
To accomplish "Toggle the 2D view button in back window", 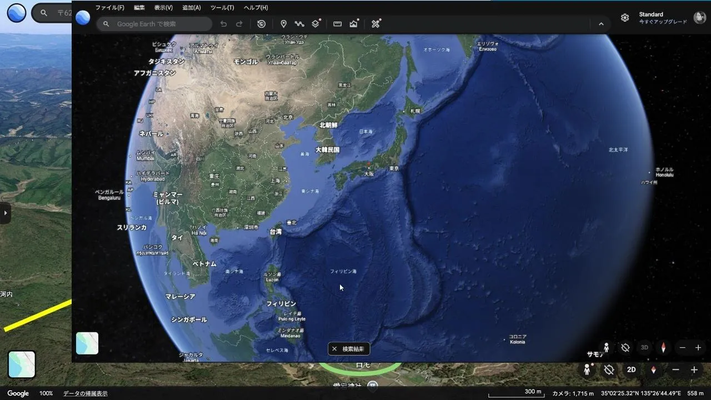I will point(632,369).
